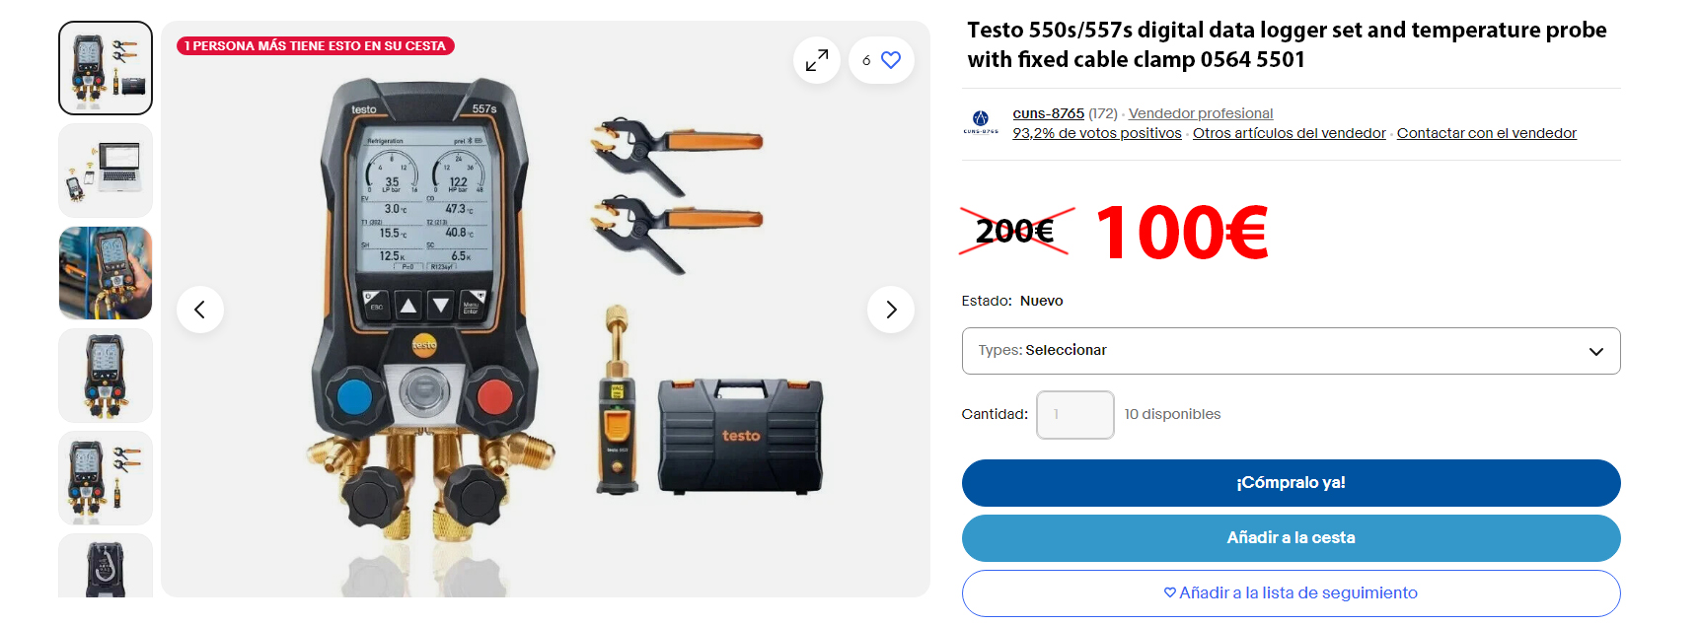1700x625 pixels.
Task: View the handheld gauge photo thumbnail
Action: [106, 273]
